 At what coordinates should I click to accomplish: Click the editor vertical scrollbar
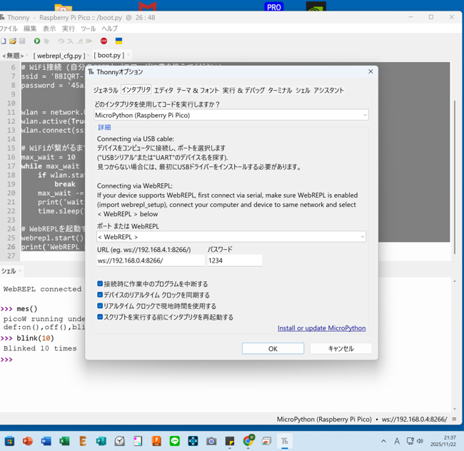coord(455,178)
